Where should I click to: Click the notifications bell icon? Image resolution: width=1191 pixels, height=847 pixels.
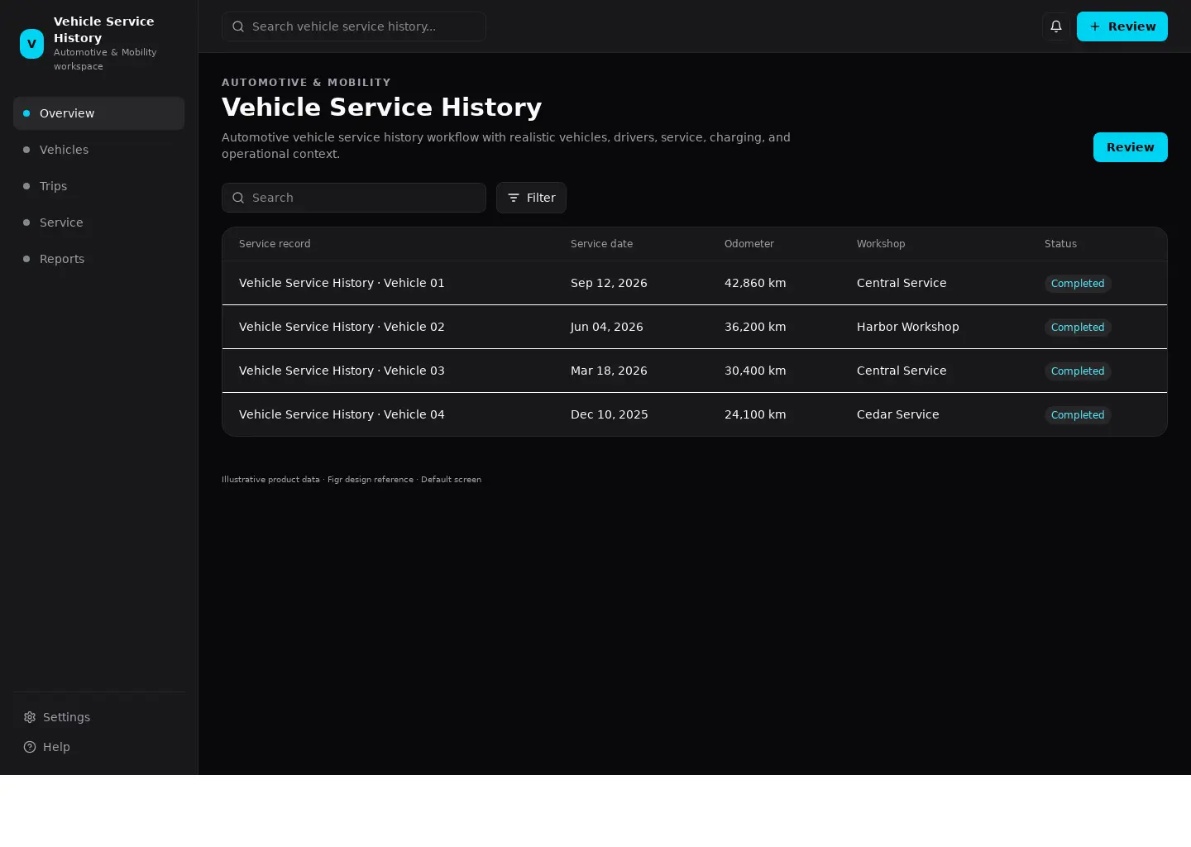pyautogui.click(x=1056, y=26)
